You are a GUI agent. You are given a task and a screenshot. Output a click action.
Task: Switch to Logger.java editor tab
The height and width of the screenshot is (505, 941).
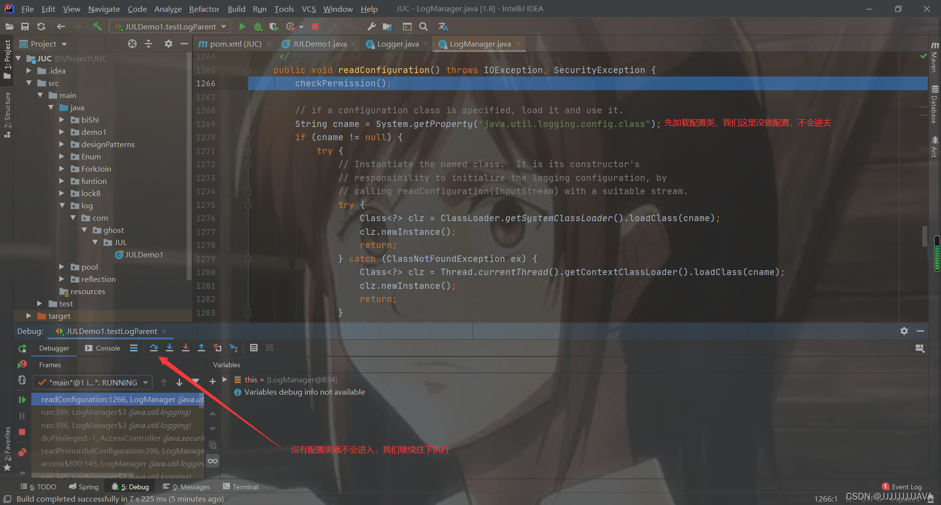[398, 44]
